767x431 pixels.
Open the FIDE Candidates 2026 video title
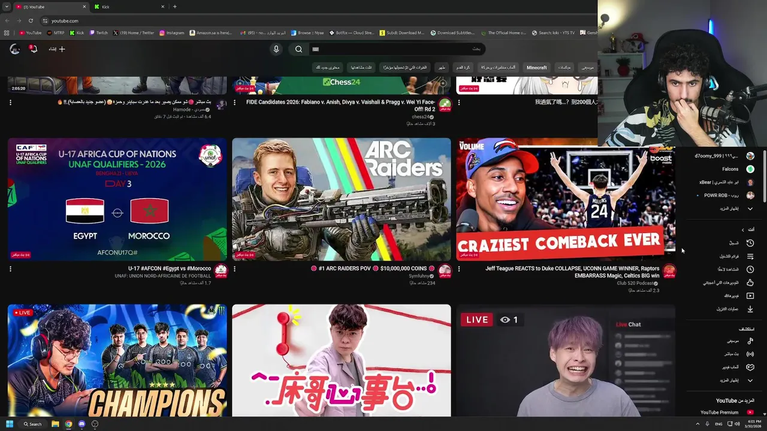(x=340, y=105)
